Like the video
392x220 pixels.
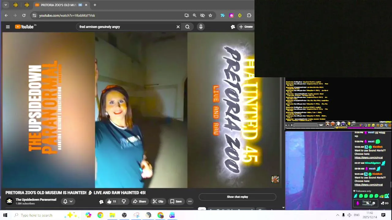(x=112, y=201)
